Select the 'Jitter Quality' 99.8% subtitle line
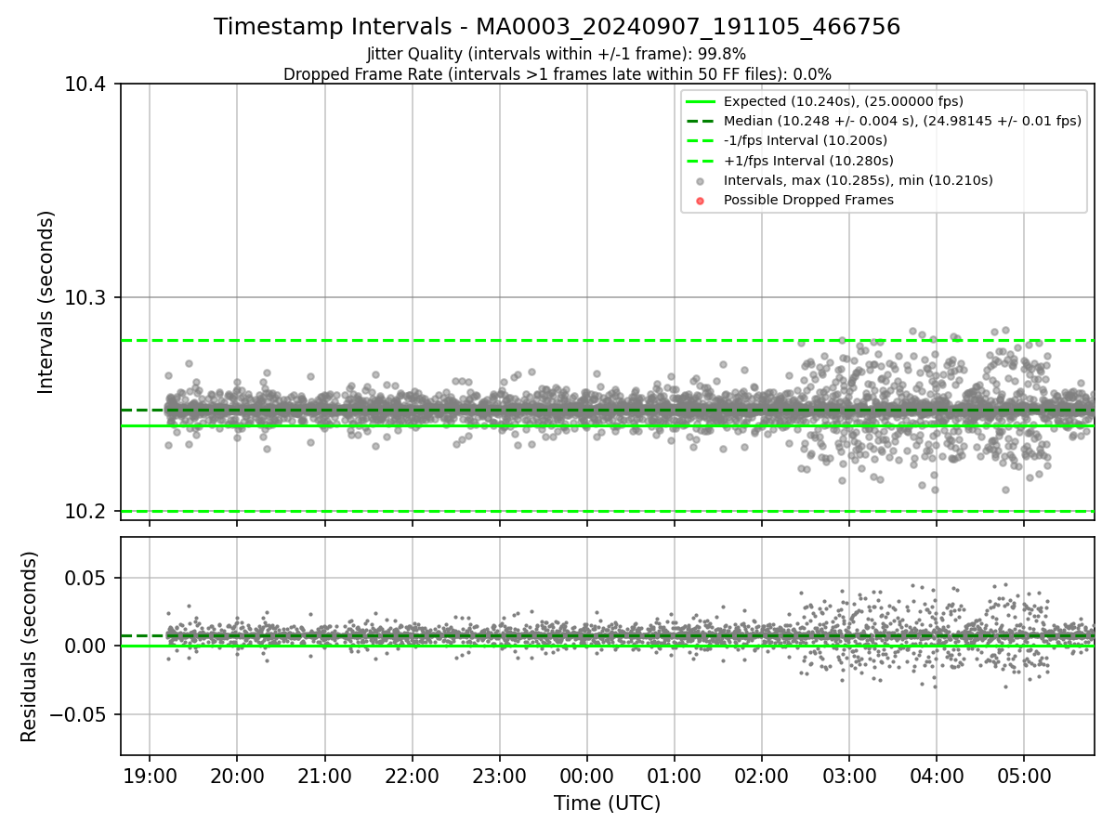 [557, 54]
